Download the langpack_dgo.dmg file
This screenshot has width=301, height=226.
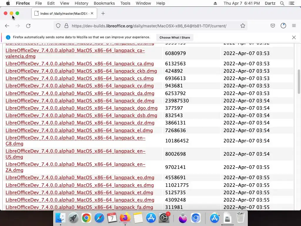point(81,108)
